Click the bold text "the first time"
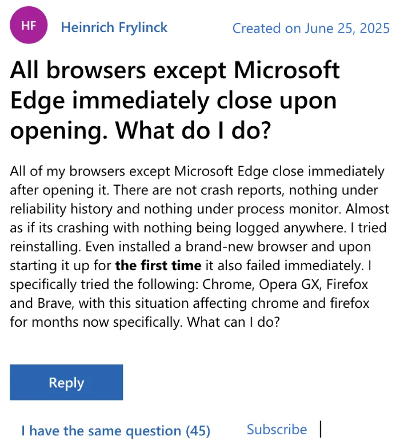Image resolution: width=400 pixels, height=445 pixels. (158, 266)
